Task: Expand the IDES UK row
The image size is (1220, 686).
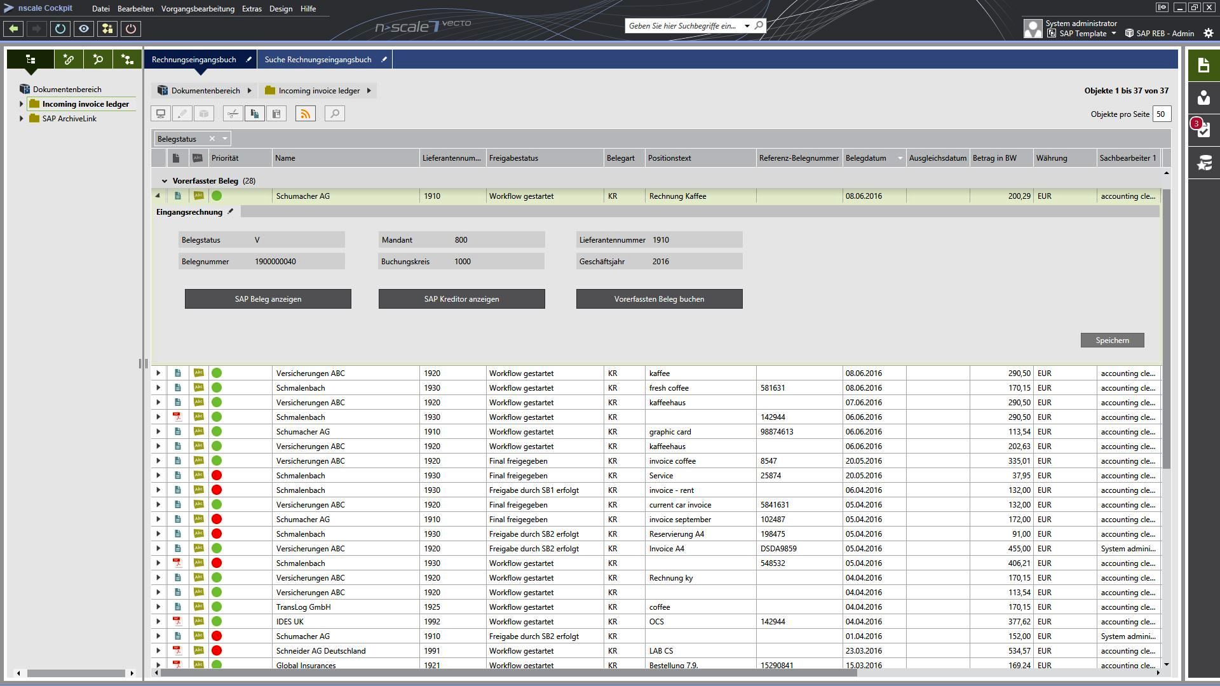Action: coord(158,621)
